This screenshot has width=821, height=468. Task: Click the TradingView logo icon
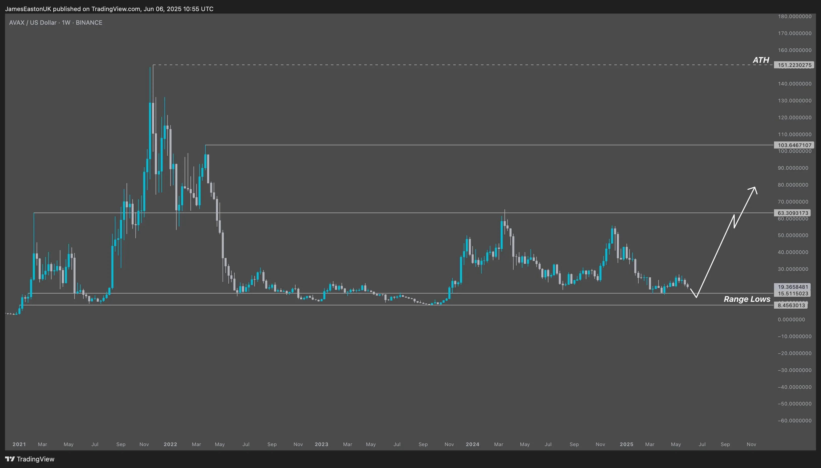tap(10, 459)
